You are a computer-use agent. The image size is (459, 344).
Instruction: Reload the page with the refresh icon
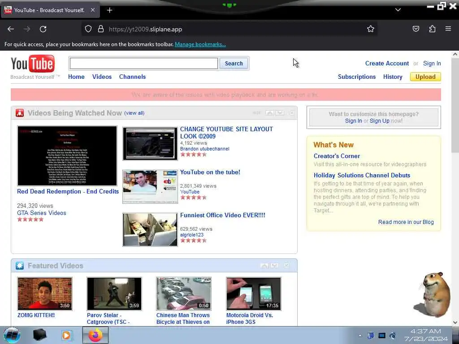pos(43,29)
